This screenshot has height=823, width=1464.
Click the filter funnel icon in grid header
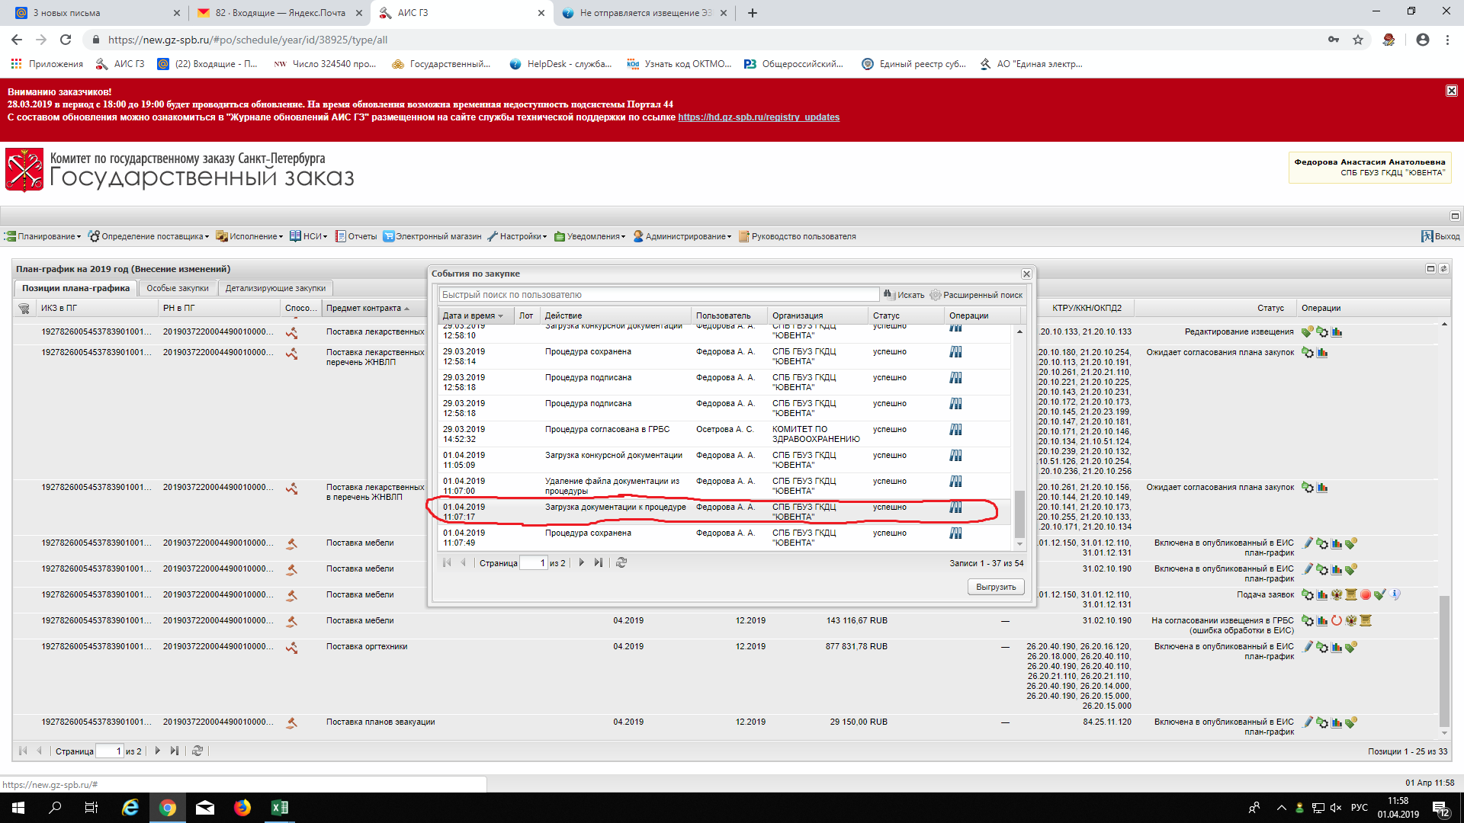pyautogui.click(x=24, y=309)
